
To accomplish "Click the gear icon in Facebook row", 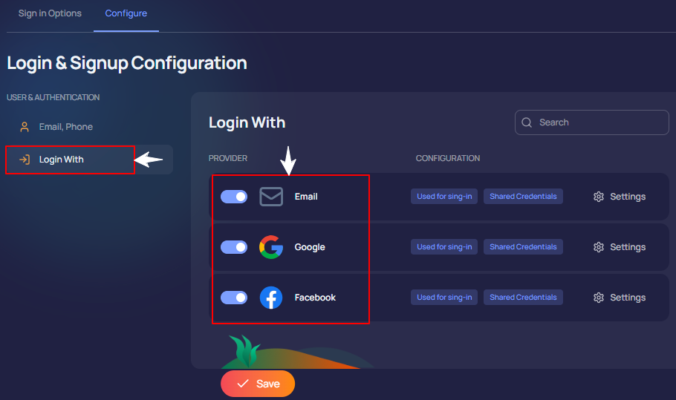I will click(599, 298).
